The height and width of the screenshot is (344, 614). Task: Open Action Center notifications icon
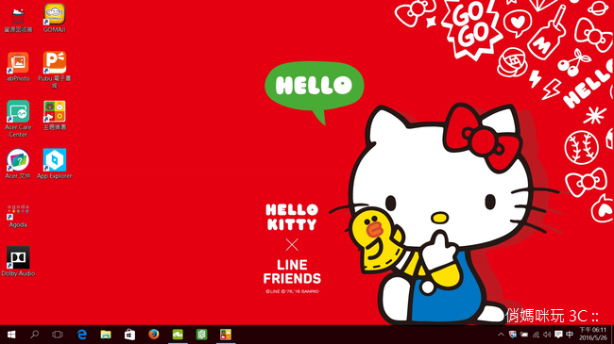[x=558, y=335]
